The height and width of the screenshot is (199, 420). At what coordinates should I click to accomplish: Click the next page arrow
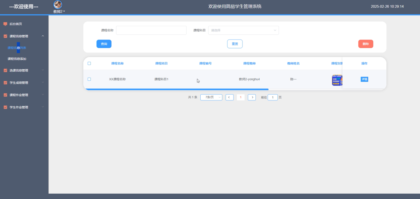[x=252, y=97]
